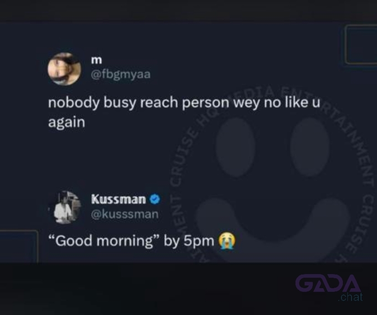Click the purple GADA logo
The height and width of the screenshot is (315, 377).
[x=328, y=283]
